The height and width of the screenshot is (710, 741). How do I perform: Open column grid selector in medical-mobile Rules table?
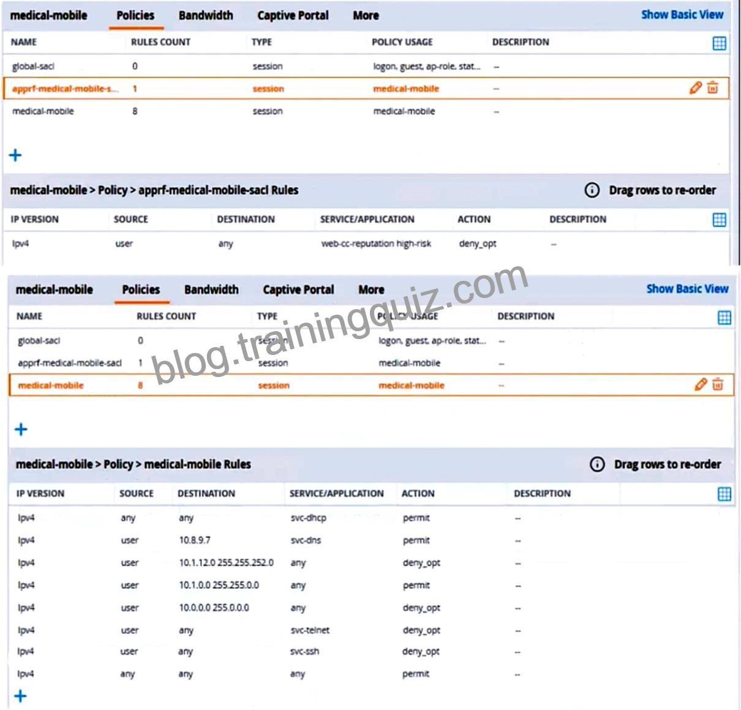tap(724, 494)
